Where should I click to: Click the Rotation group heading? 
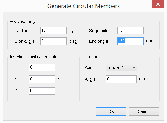pyautogui.click(x=90, y=57)
